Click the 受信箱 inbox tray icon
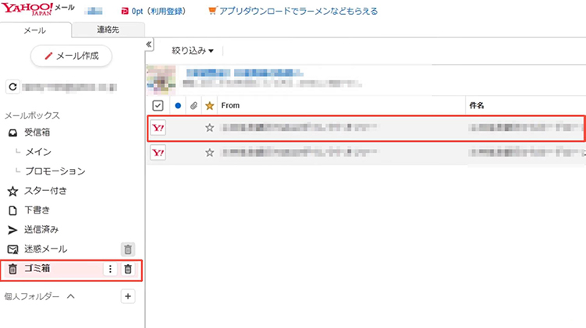The height and width of the screenshot is (328, 586). point(12,133)
